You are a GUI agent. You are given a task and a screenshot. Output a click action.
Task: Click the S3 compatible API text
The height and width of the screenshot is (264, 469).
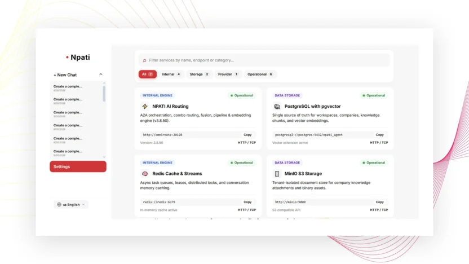pyautogui.click(x=286, y=210)
